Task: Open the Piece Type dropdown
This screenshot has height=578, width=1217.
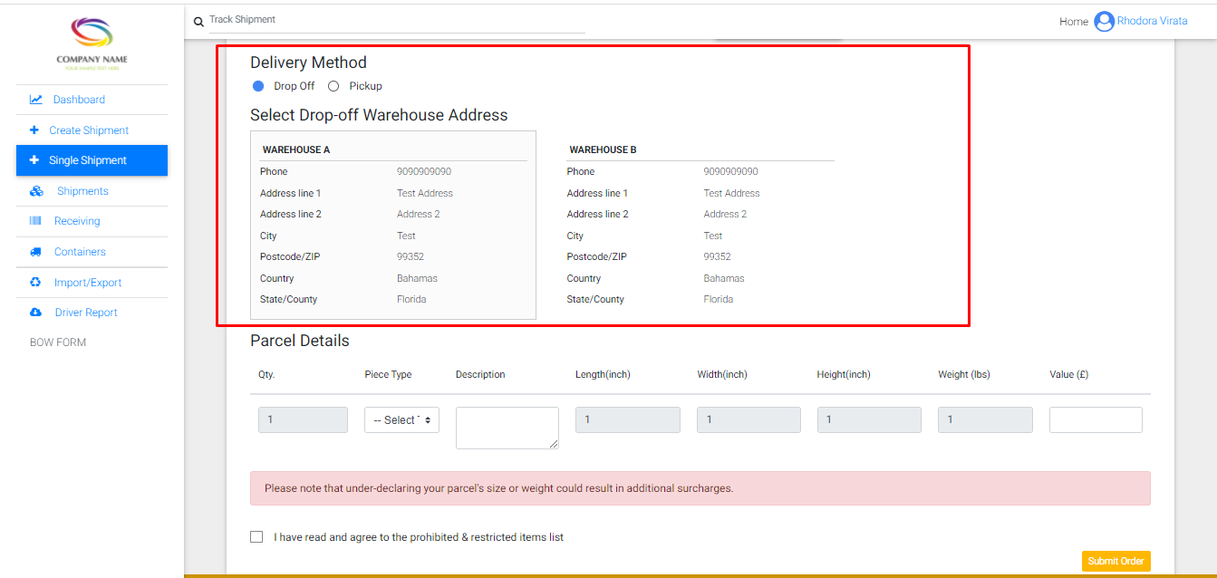Action: coord(401,420)
